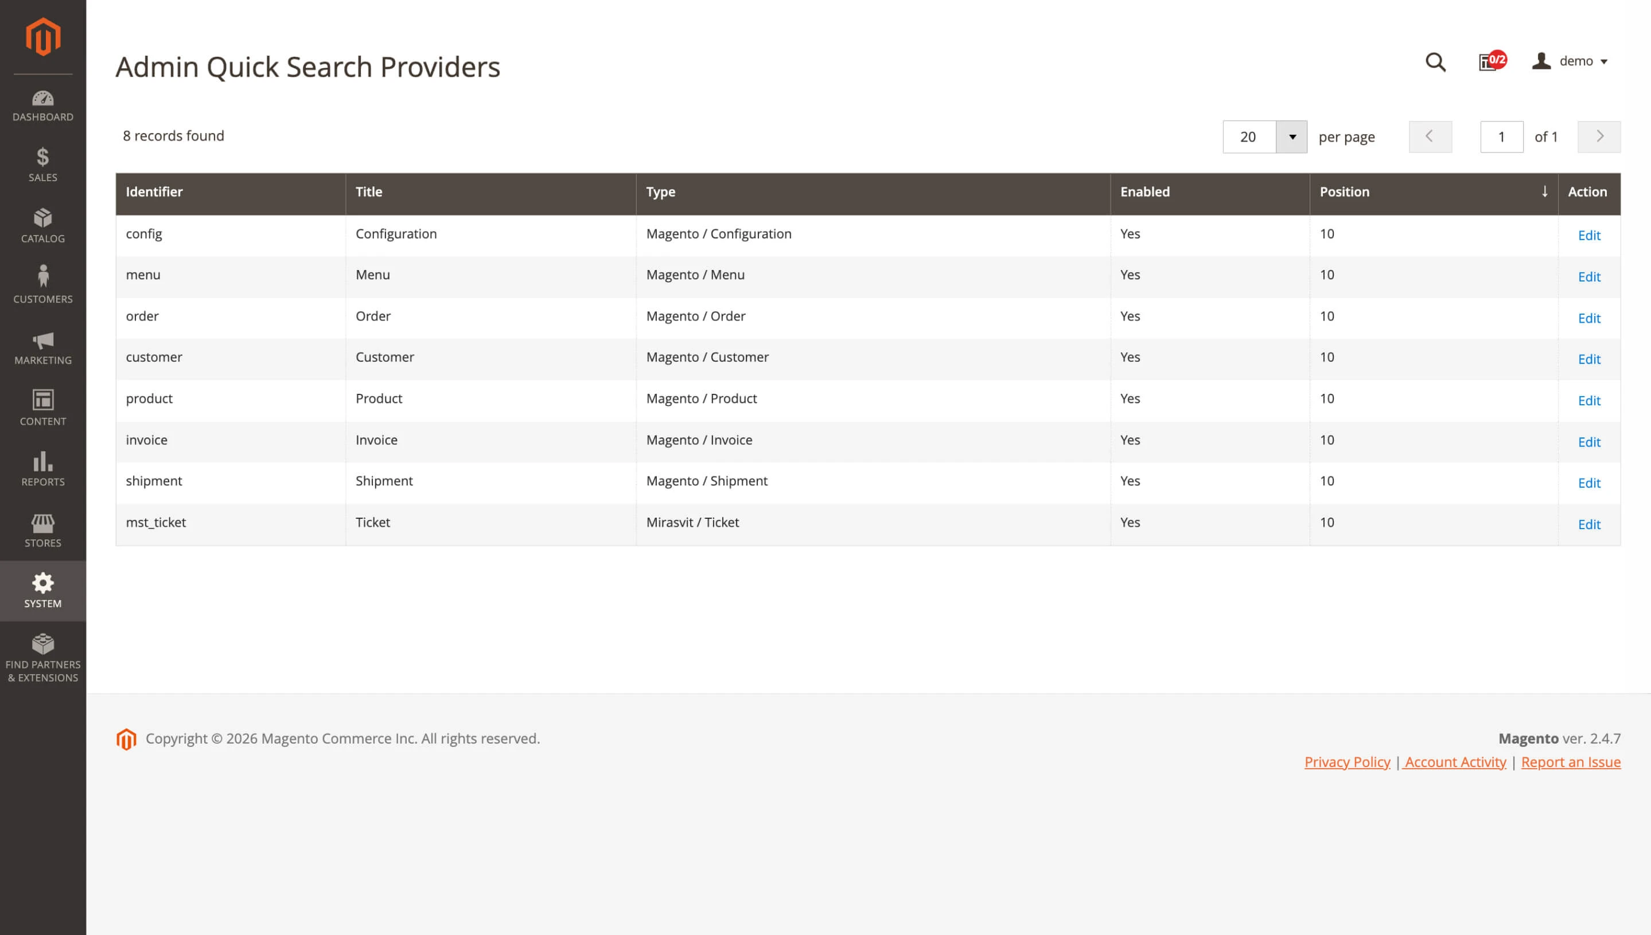This screenshot has width=1651, height=935.
Task: Open the Privacy Policy link
Action: [x=1347, y=762]
